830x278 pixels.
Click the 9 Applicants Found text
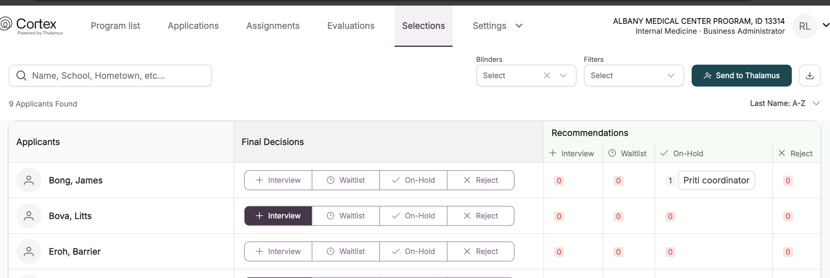click(x=43, y=104)
